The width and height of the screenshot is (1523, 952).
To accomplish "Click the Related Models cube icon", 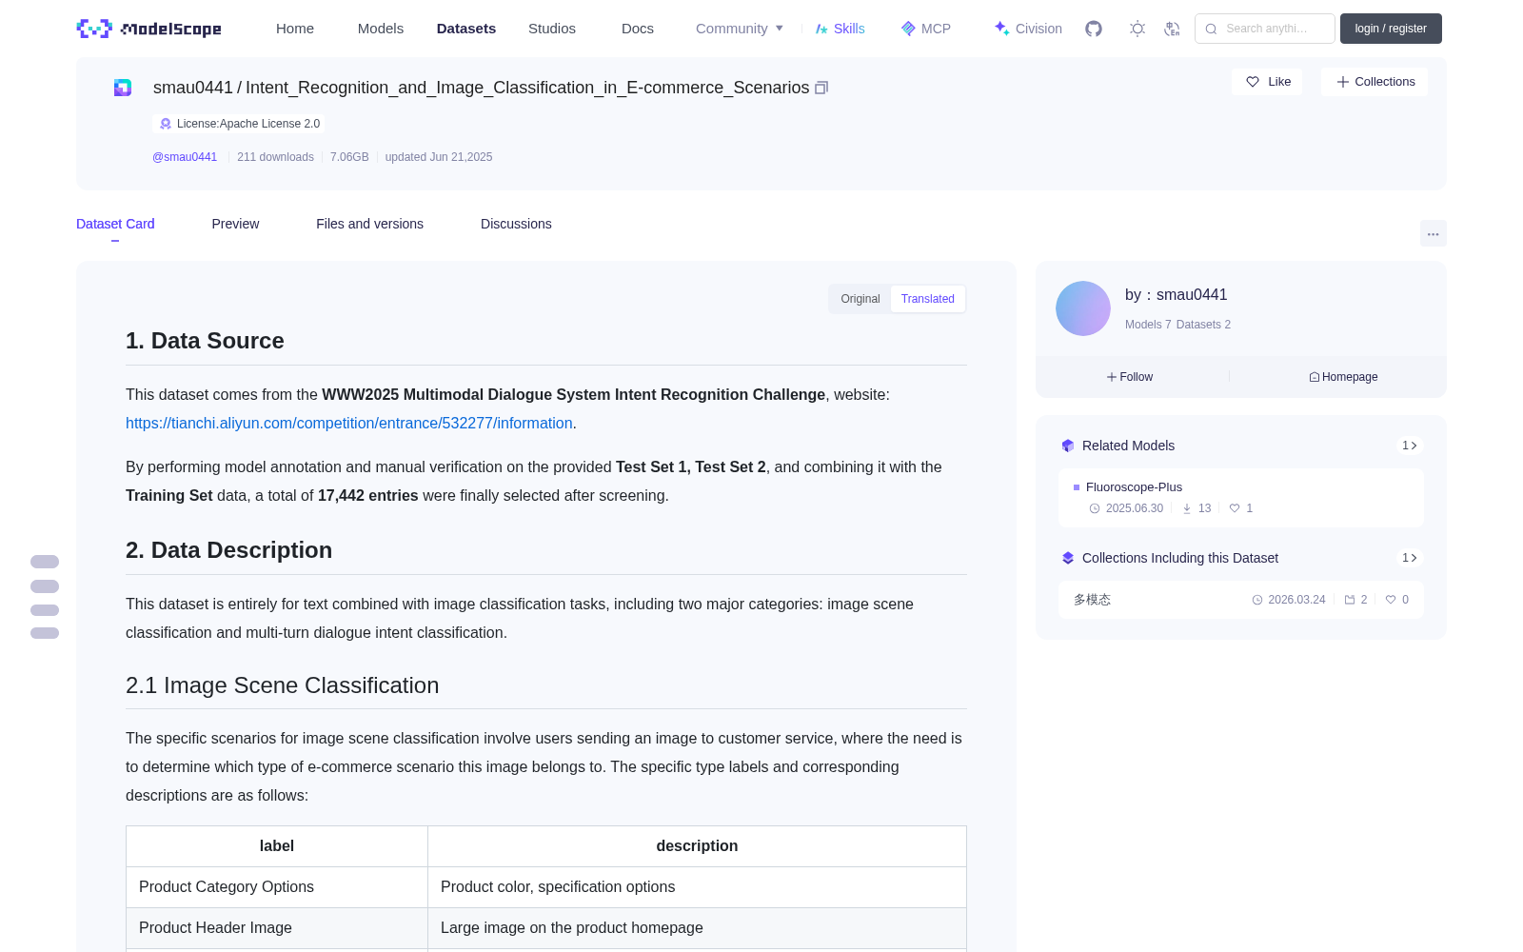I will pyautogui.click(x=1068, y=446).
